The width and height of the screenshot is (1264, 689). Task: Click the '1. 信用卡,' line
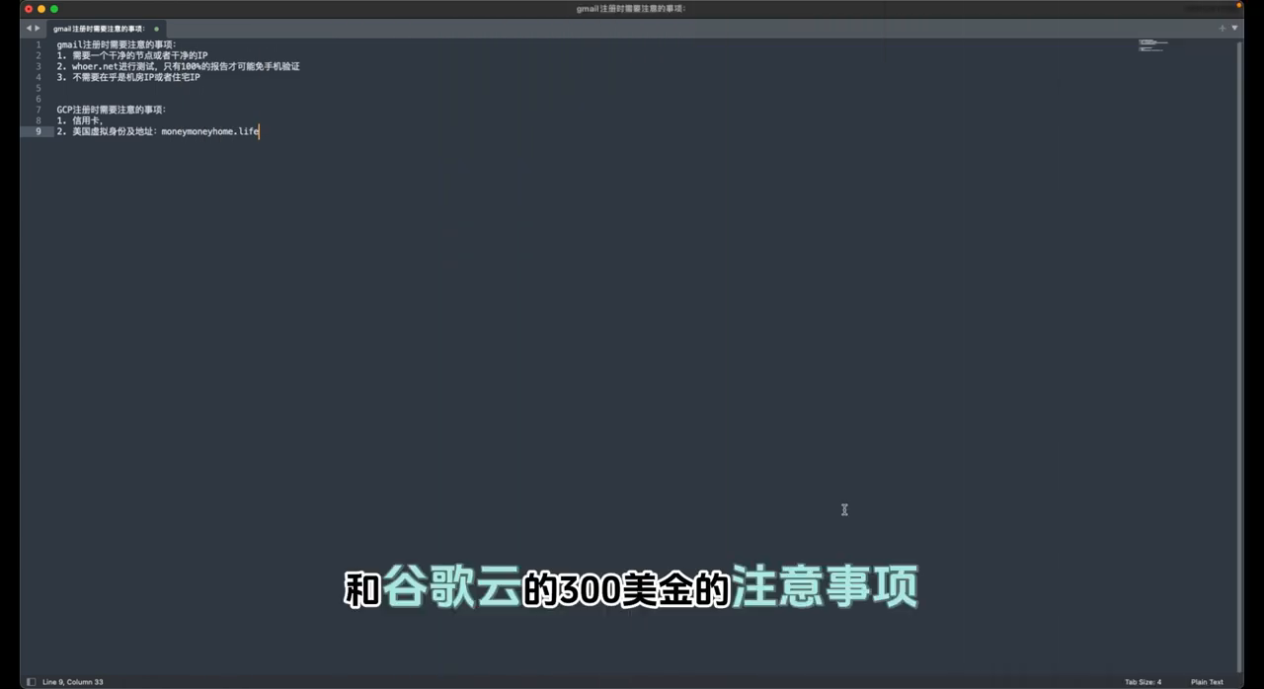[x=80, y=120]
